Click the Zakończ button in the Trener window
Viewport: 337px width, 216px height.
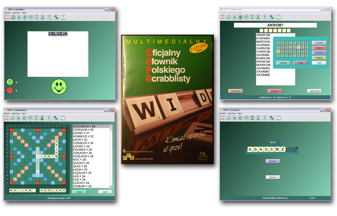273,177
